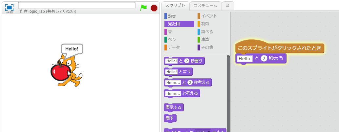Click the Hmm... と 2 秒考える palette block

[188, 83]
